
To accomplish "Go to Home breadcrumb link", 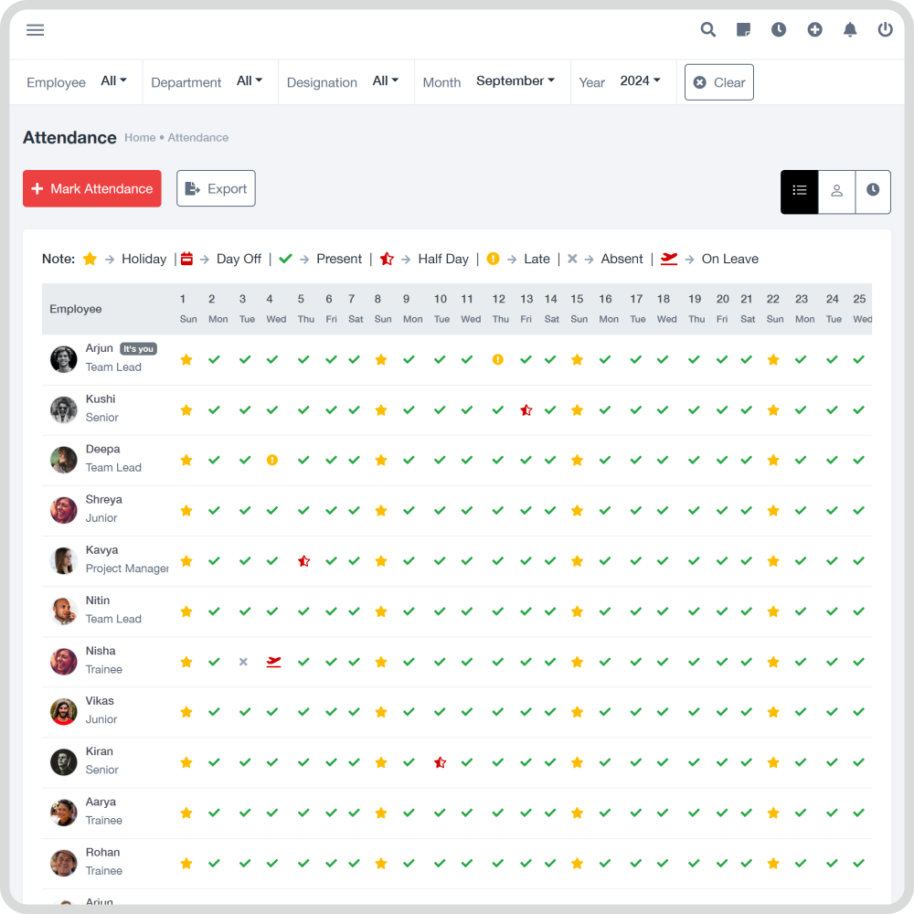I will pos(140,138).
